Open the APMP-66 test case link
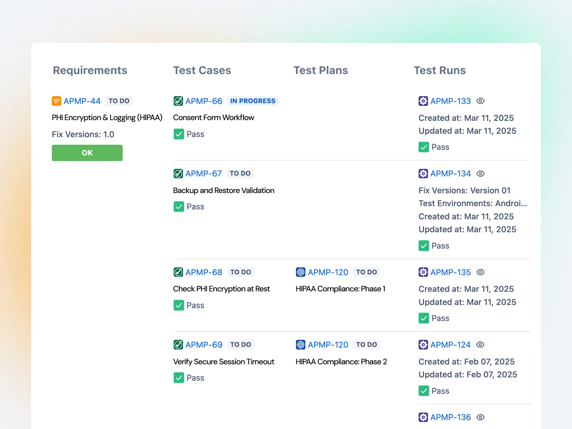Viewport: 572px width, 429px height. tap(204, 101)
